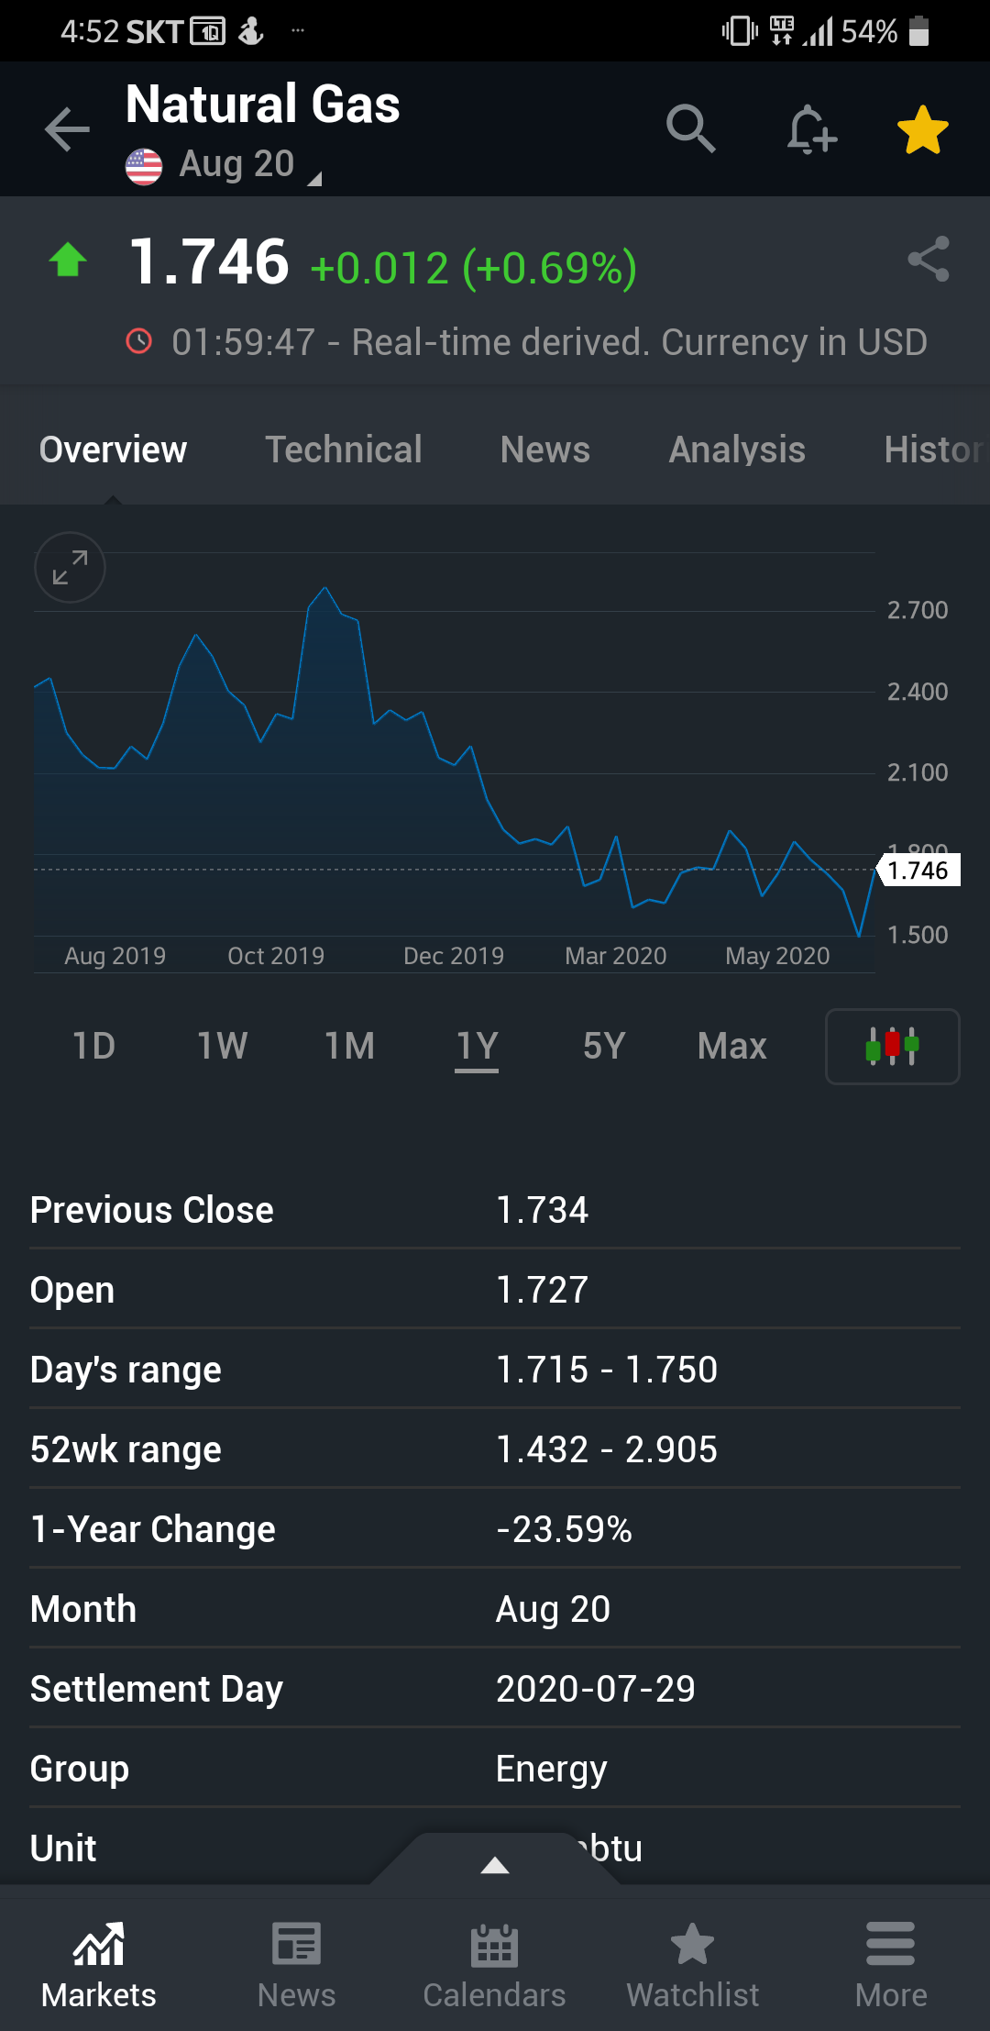Tap Settlement Day 2020-07-29
Viewport: 990px width, 2031px height.
pos(596,1689)
